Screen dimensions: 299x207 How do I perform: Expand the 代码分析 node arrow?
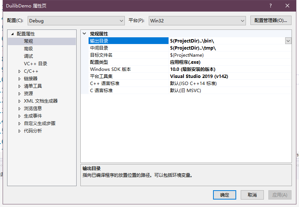(20, 131)
